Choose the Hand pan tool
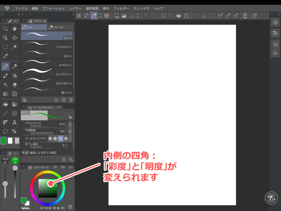 pyautogui.click(x=15, y=29)
